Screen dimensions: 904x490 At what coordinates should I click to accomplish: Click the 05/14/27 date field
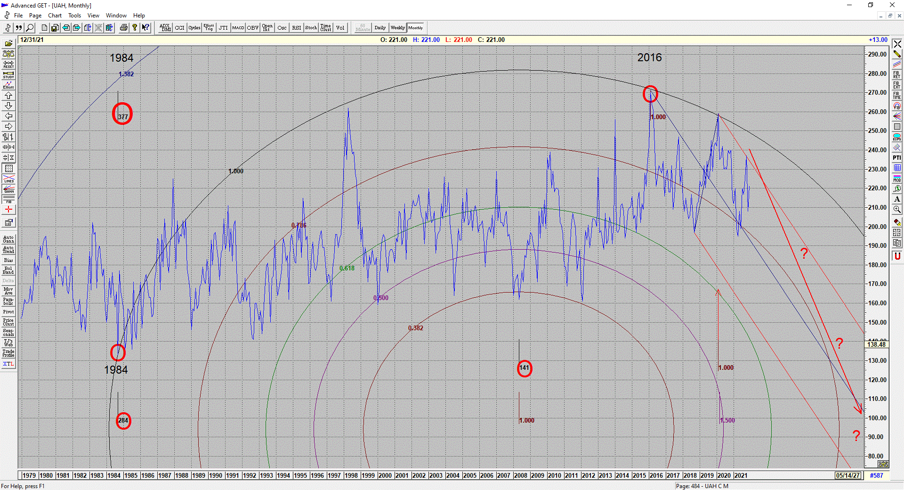[x=848, y=475]
